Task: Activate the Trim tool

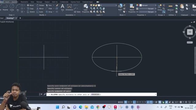Action: coord(49,5)
